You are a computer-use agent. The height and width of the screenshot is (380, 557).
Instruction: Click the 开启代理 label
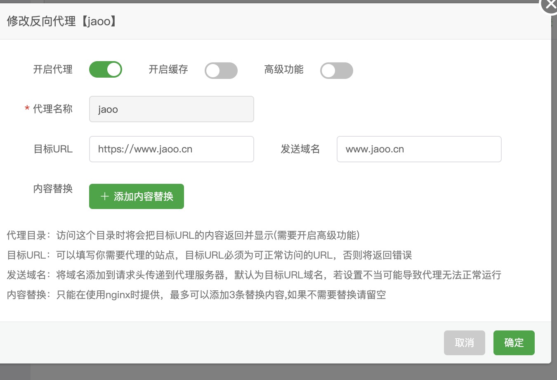click(x=53, y=69)
